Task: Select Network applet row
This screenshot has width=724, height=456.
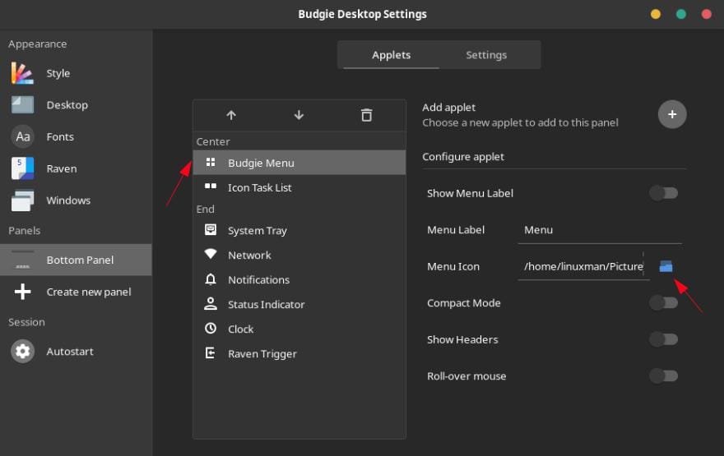Action: click(299, 255)
